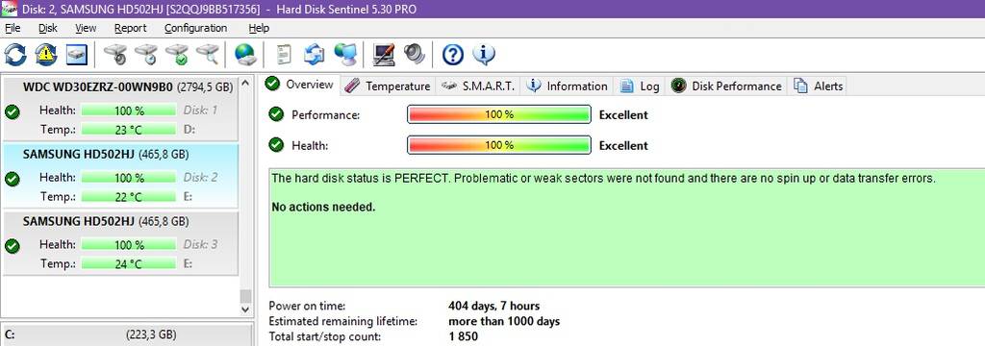
Task: Click the hard disk with magnifier icon
Action: [208, 55]
